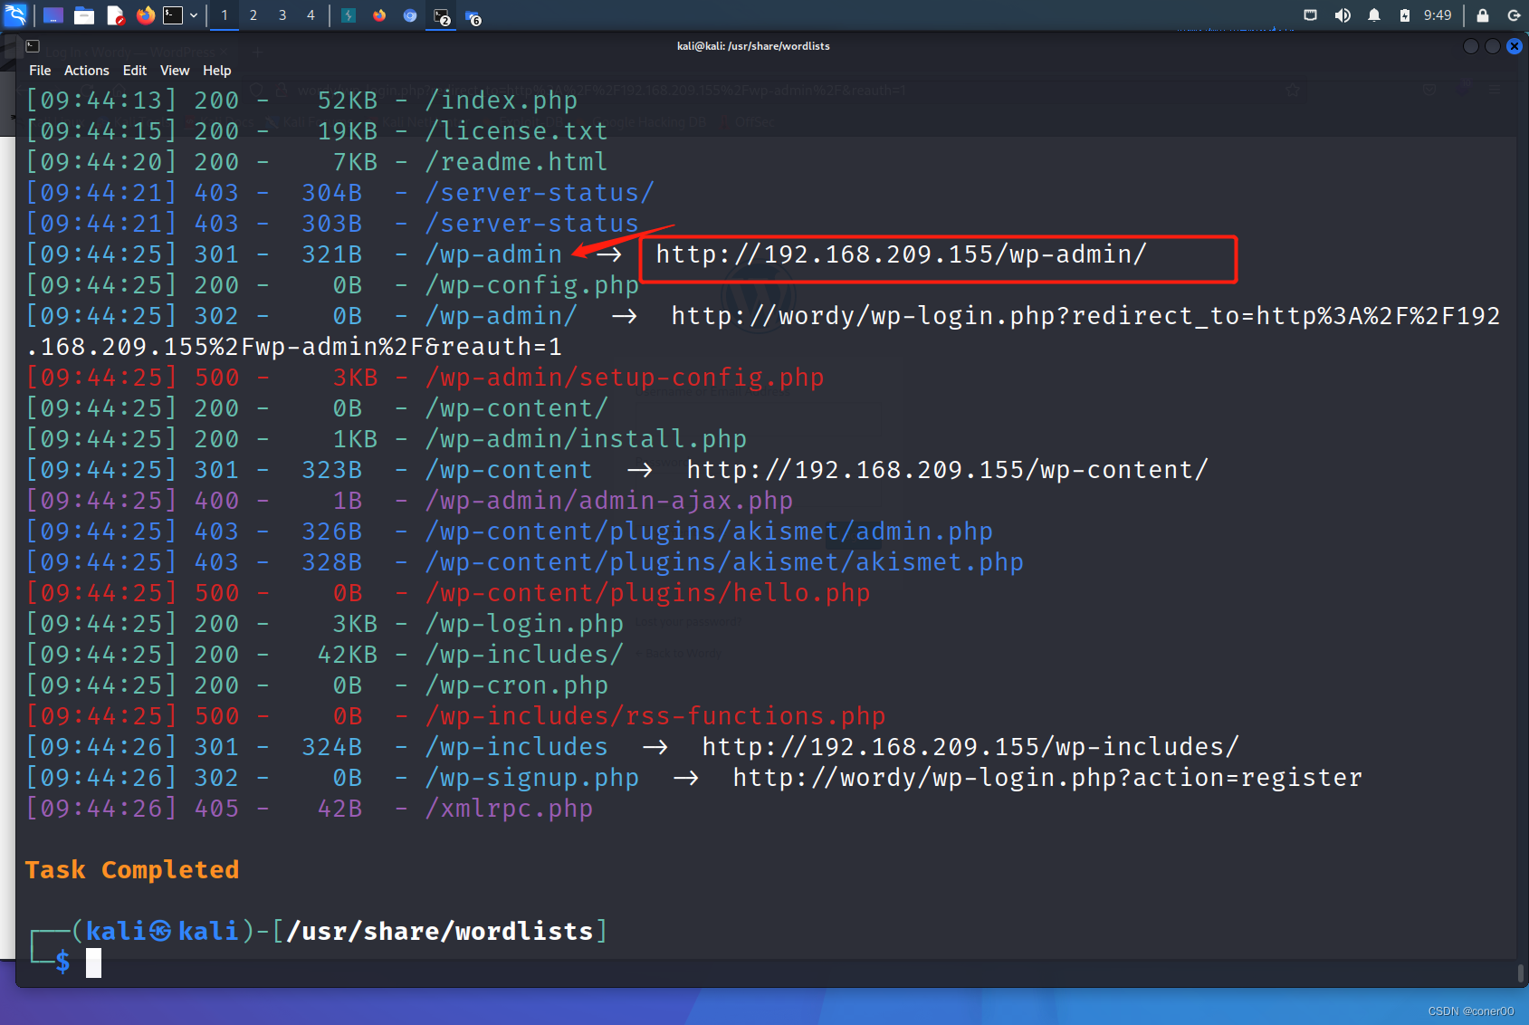Click the /wp-admin/setup-config.php path
This screenshot has height=1025, width=1529.
(x=625, y=378)
